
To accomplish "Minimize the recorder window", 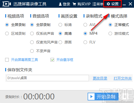I will [x=124, y=5].
